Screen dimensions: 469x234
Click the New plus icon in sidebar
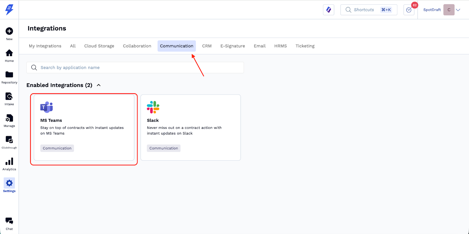pos(9,31)
